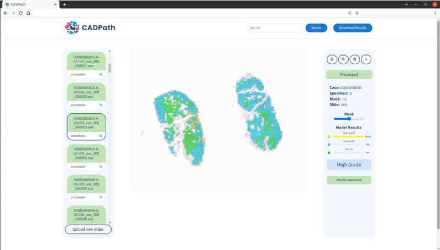Toggle the cyan Low grade indicator

pyautogui.click(x=329, y=145)
